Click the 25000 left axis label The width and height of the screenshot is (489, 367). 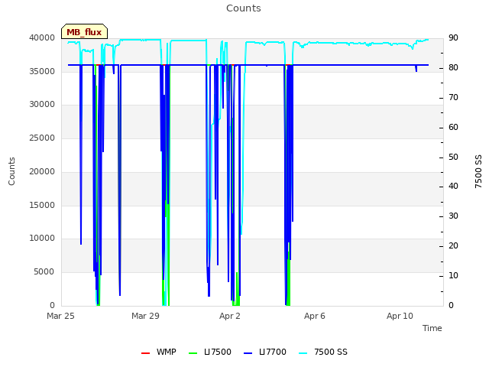click(42, 138)
